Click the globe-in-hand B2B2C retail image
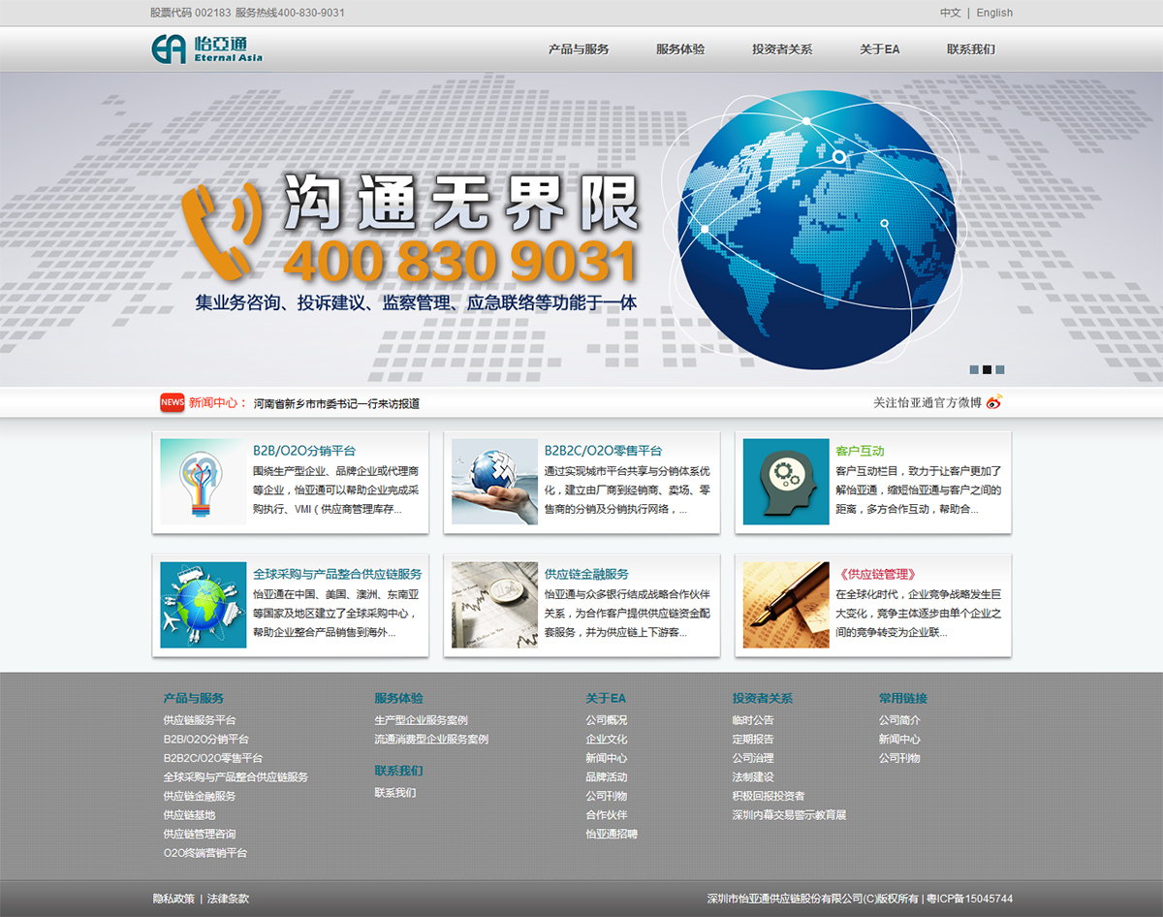Image resolution: width=1163 pixels, height=917 pixels. pyautogui.click(x=493, y=482)
